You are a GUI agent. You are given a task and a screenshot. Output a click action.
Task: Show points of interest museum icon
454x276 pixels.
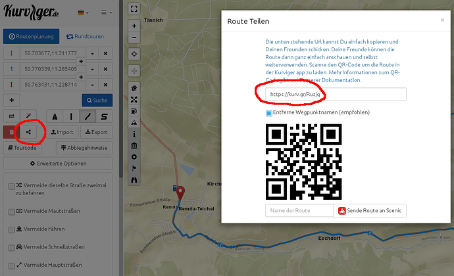coord(134,145)
